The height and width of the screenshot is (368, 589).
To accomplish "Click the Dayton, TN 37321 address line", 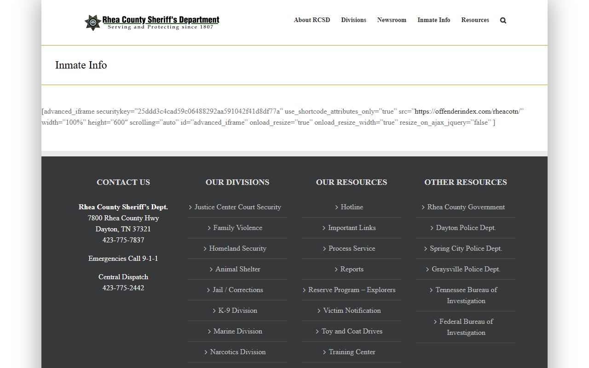I will click(123, 229).
